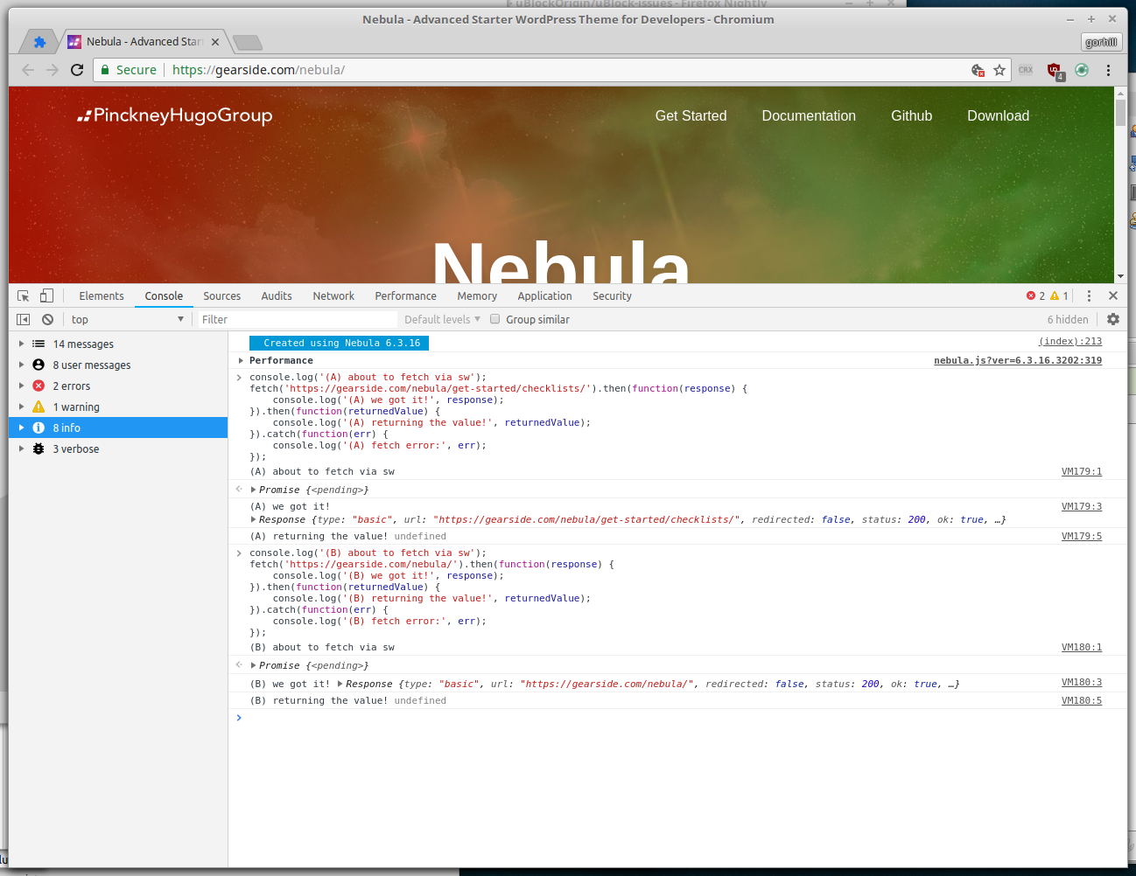Expand the Performance log entry

tap(241, 360)
